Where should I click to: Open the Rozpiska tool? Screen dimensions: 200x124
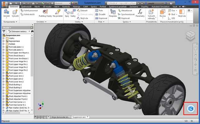click(x=113, y=13)
